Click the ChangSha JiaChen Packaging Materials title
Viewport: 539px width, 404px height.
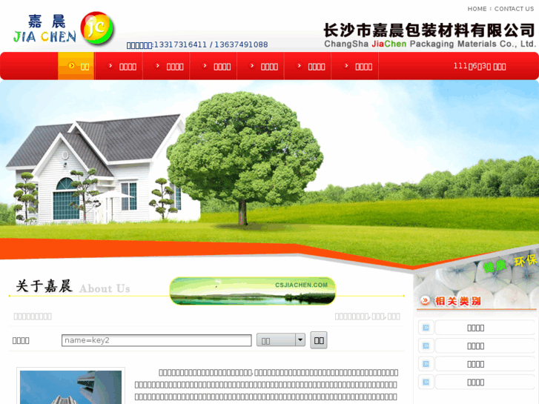pyautogui.click(x=430, y=44)
